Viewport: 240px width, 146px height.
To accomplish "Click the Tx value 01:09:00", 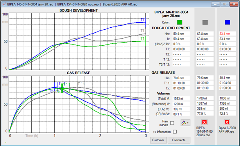I will 181,88.
